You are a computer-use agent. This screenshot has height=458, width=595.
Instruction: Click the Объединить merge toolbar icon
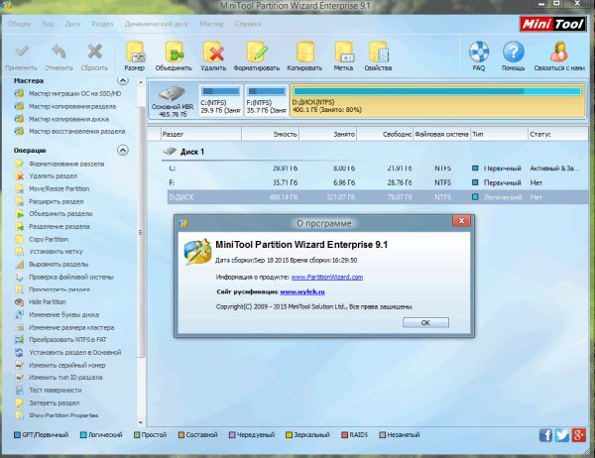(174, 52)
